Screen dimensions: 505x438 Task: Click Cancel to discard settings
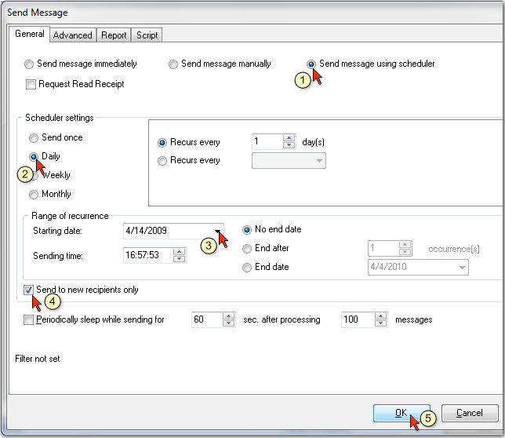coord(470,413)
